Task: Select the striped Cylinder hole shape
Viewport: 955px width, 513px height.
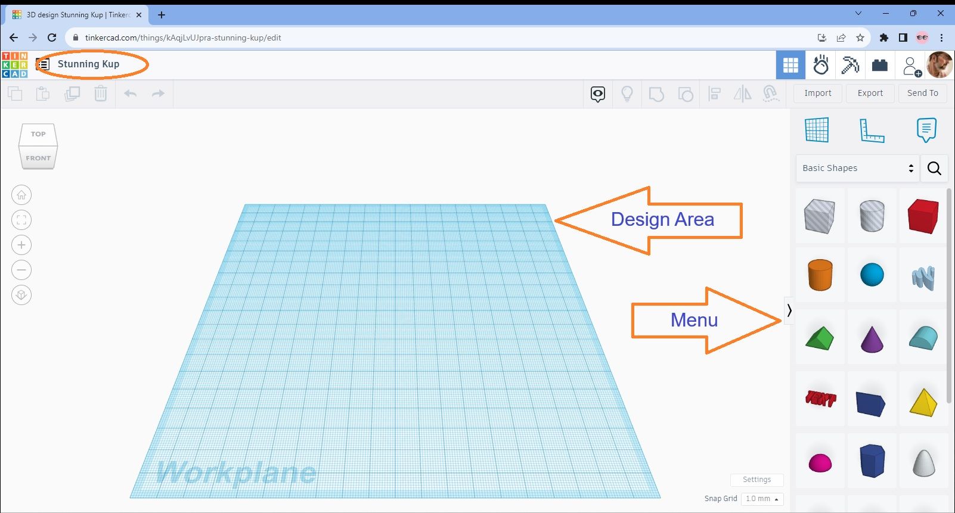Action: coord(872,216)
